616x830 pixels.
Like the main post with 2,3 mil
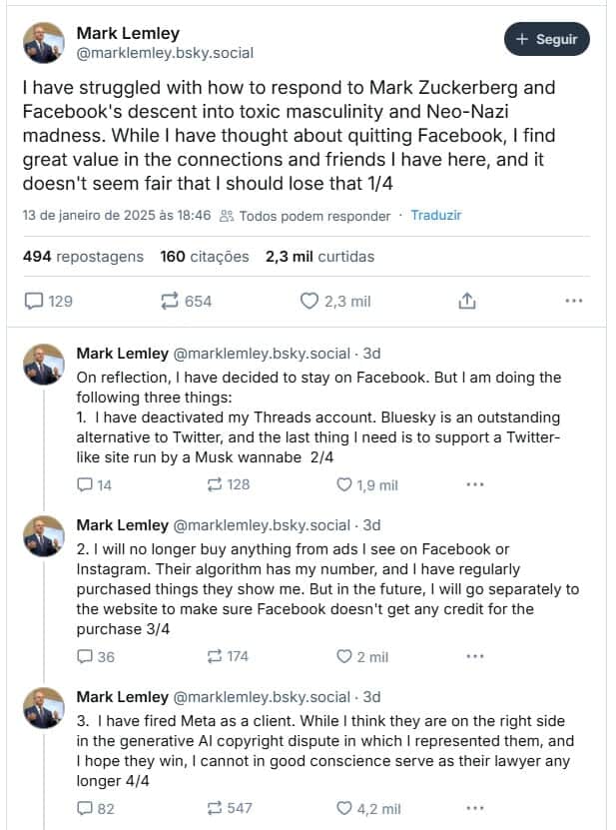tap(335, 302)
